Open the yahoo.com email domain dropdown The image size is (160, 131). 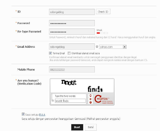click(x=113, y=47)
